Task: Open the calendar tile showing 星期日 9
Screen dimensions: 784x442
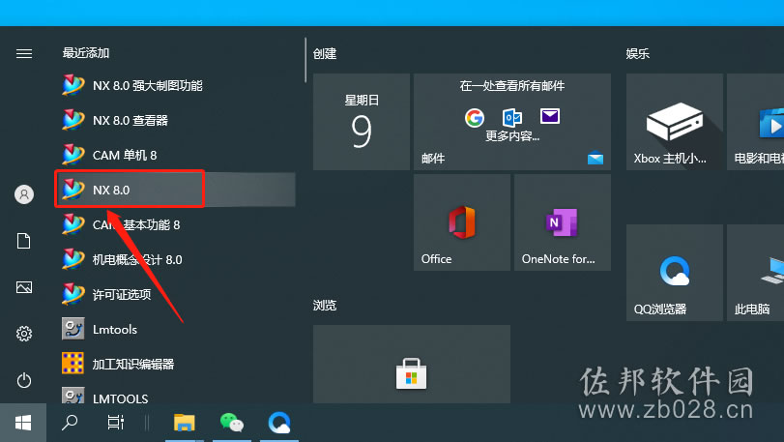Action: tap(362, 122)
